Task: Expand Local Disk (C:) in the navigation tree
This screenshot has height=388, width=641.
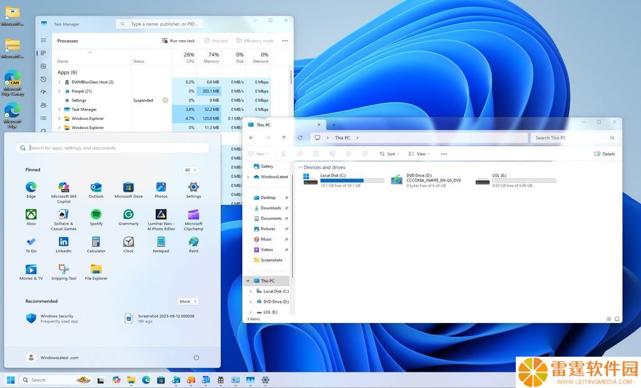Action: click(250, 291)
